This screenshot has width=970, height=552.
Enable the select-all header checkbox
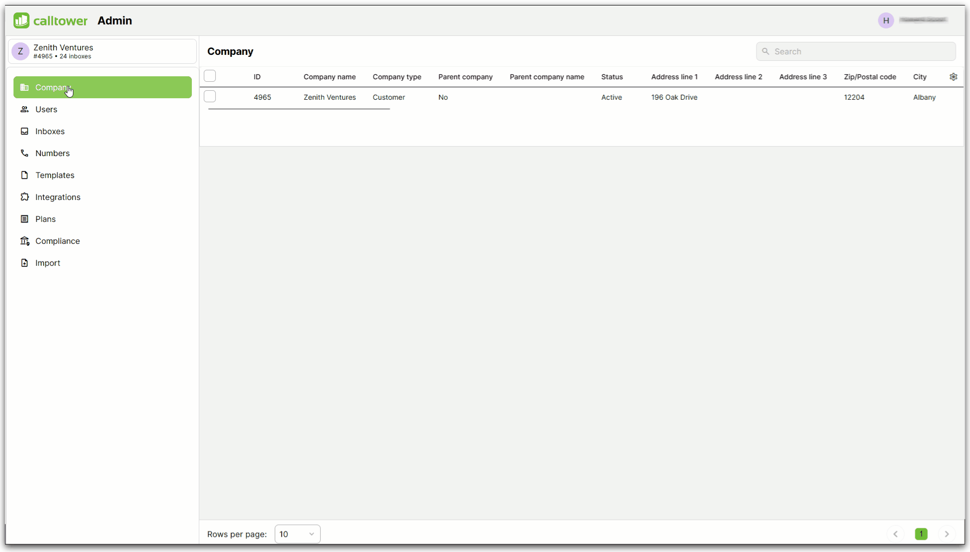210,75
